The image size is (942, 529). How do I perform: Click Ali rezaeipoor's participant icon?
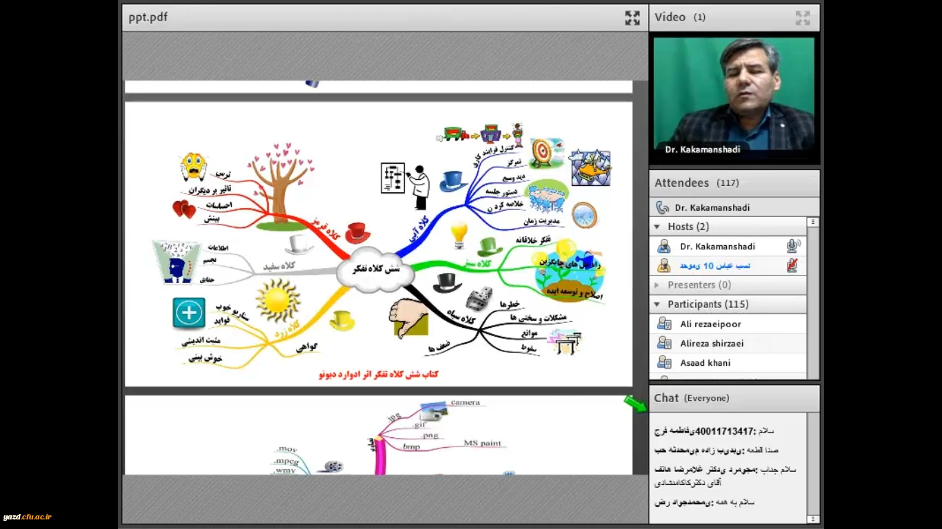pyautogui.click(x=664, y=324)
